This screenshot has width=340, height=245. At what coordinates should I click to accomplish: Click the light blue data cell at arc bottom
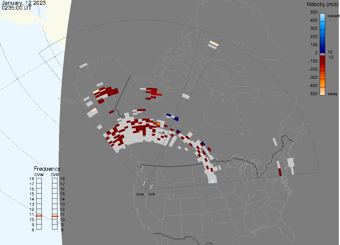(x=212, y=181)
